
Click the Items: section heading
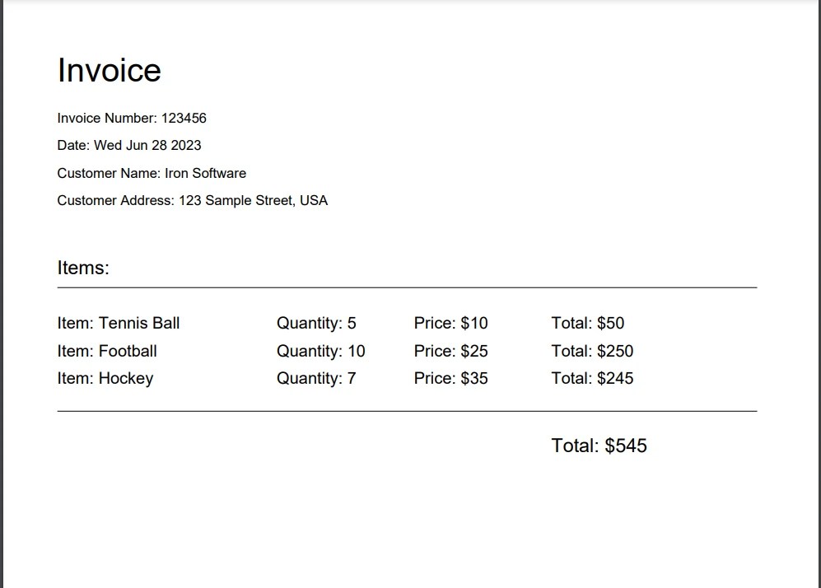pos(83,268)
